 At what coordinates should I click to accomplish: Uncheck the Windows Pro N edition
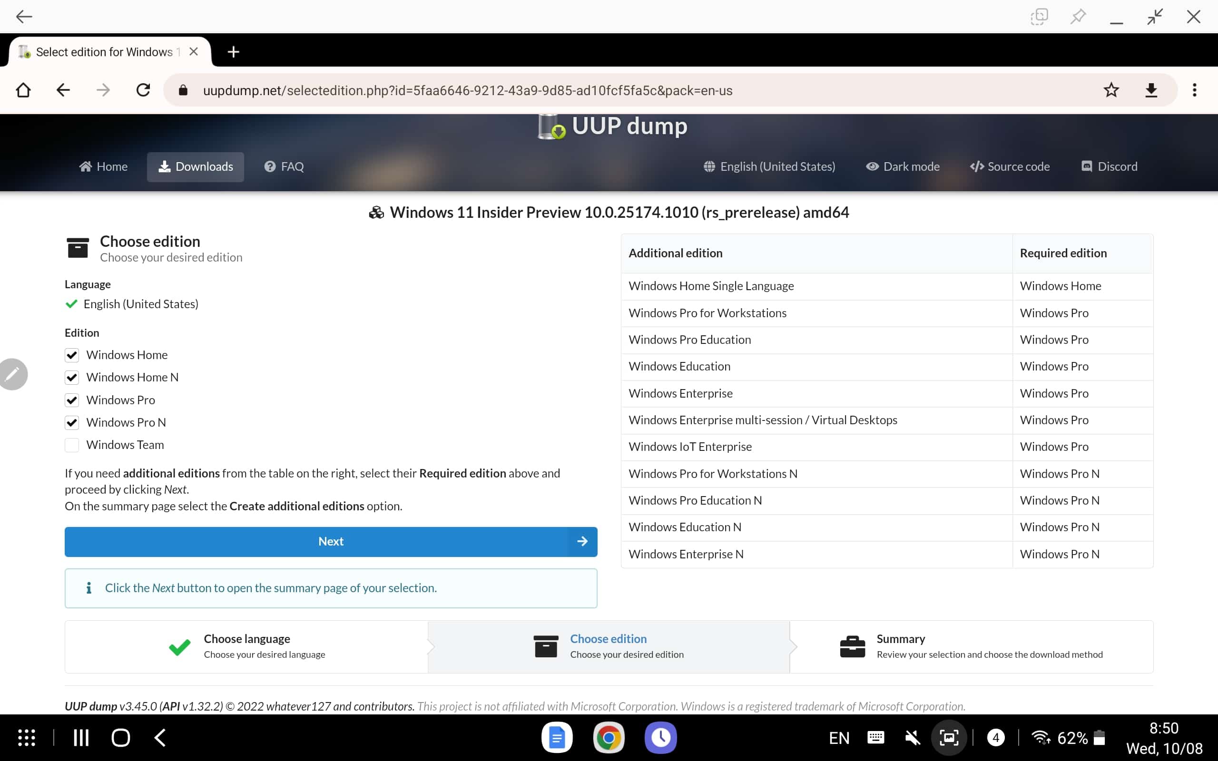point(72,423)
